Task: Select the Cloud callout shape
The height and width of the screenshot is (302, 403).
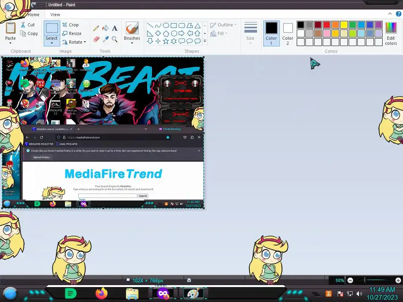Action: coord(198,41)
